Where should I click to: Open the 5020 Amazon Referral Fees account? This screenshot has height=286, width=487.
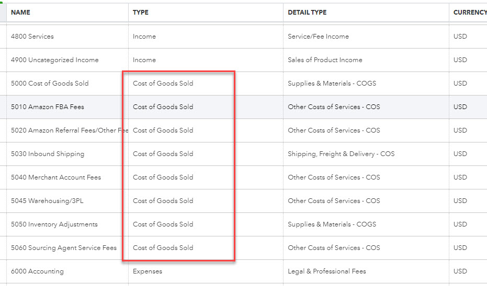(x=69, y=130)
